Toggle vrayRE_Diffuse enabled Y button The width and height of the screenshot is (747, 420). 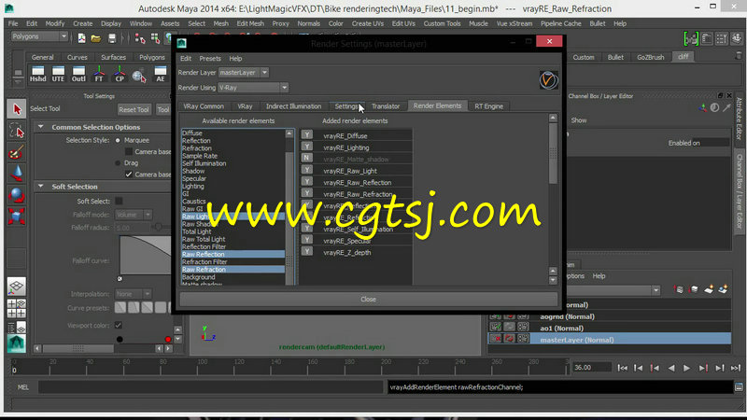[307, 134]
